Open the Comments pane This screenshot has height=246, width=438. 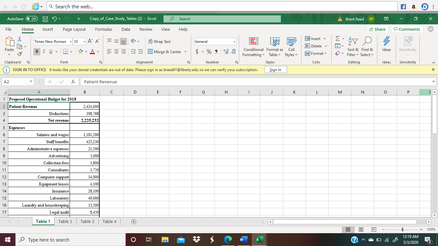pos(407,29)
